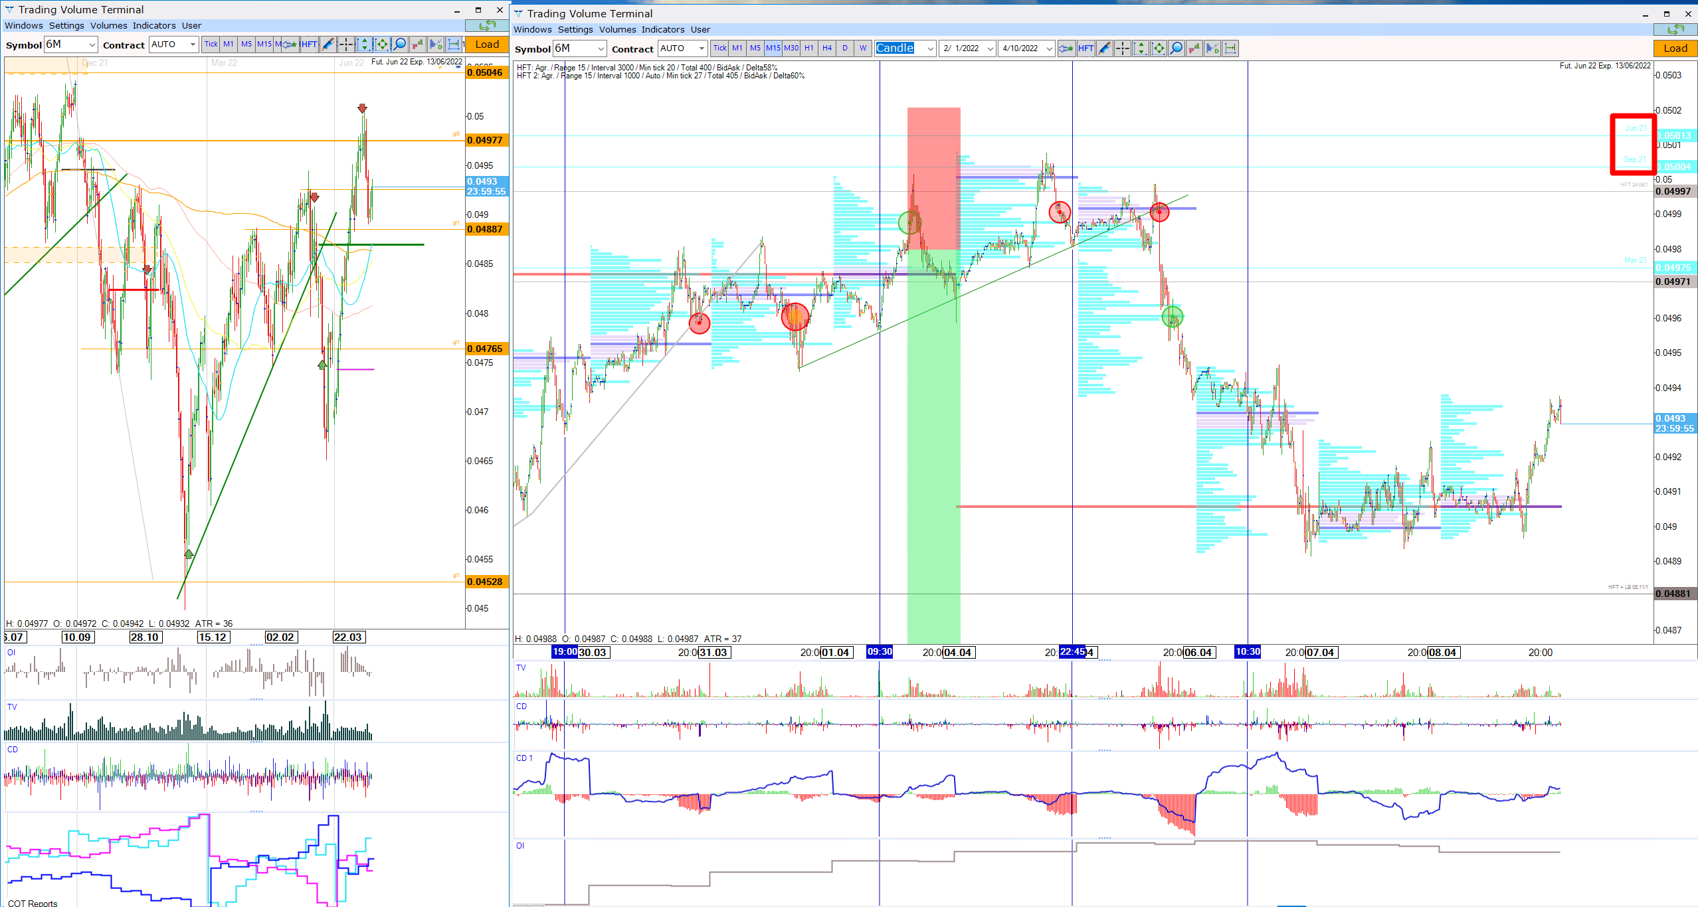Click 0.04977 orange price label in left chart
Viewport: 1698px width, 907px height.
(486, 140)
